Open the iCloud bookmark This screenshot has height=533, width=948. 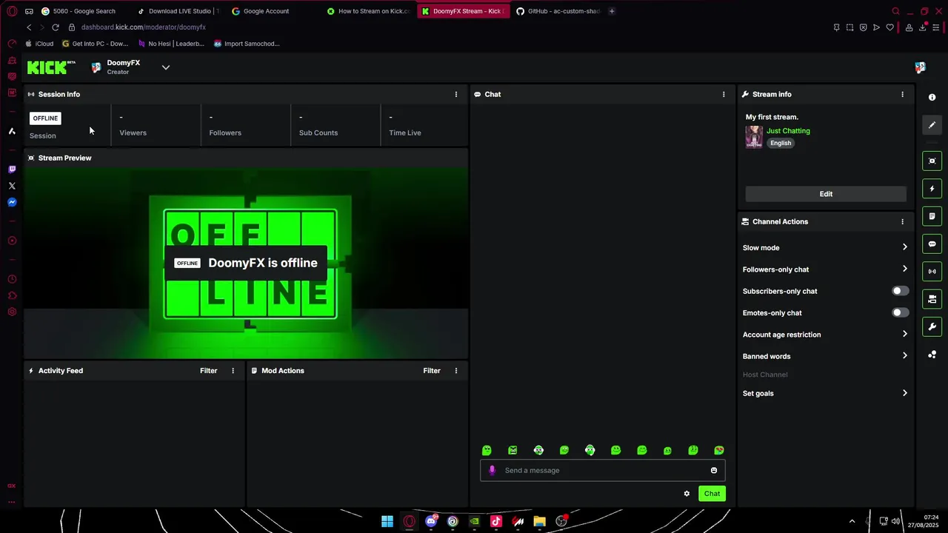point(39,44)
